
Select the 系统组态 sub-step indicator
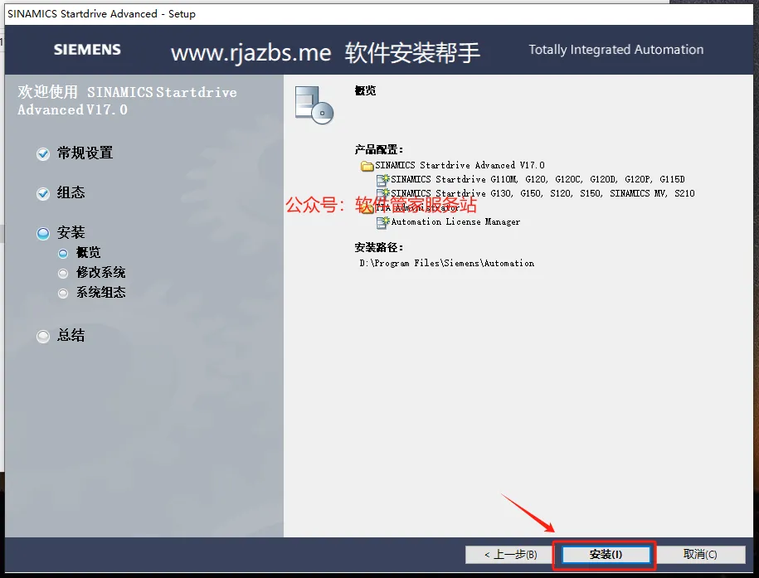pyautogui.click(x=63, y=294)
